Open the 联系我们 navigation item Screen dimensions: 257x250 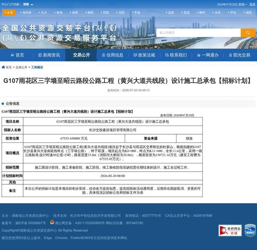(x=176, y=55)
